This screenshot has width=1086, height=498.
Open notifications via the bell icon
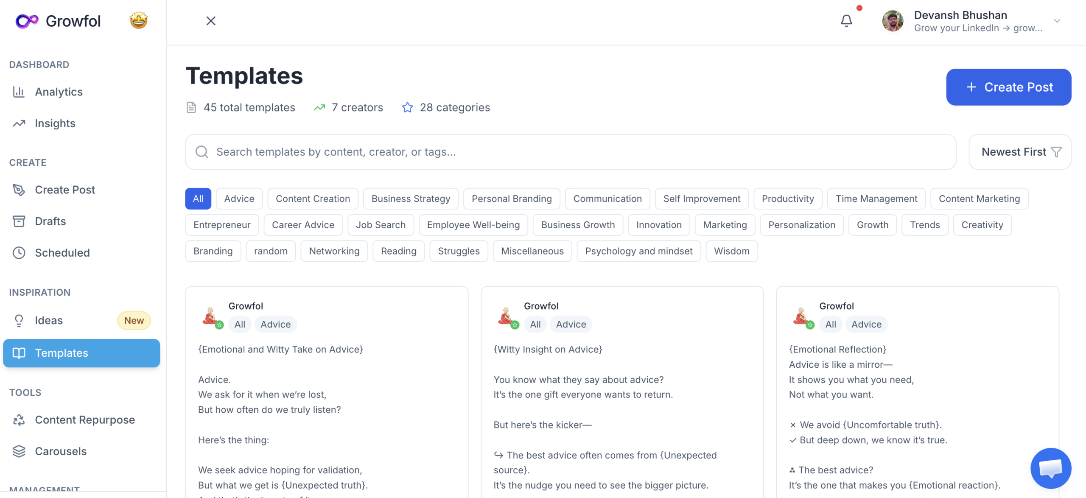pos(846,20)
